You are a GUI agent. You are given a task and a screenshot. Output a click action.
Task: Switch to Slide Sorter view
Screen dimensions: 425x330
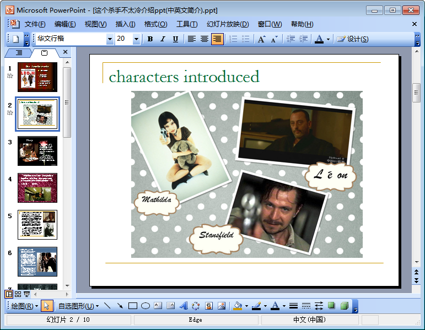18,294
